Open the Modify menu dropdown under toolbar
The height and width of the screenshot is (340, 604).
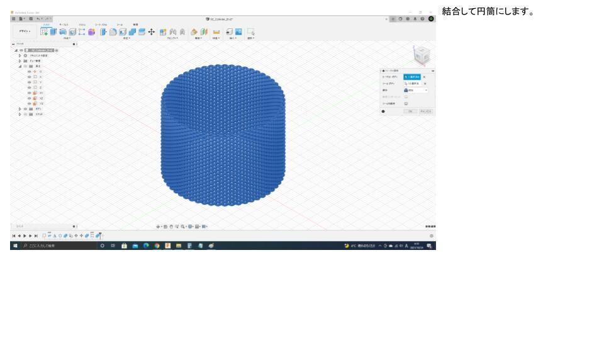tap(126, 38)
